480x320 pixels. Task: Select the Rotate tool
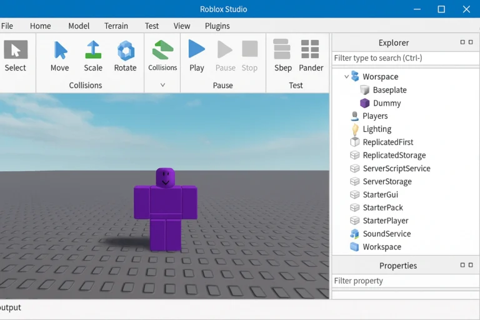click(x=125, y=56)
